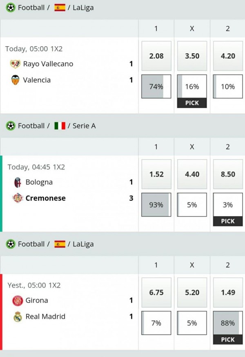This screenshot has height=357, width=245.
Task: Click the PICK label under 88%
Action: 228,339
